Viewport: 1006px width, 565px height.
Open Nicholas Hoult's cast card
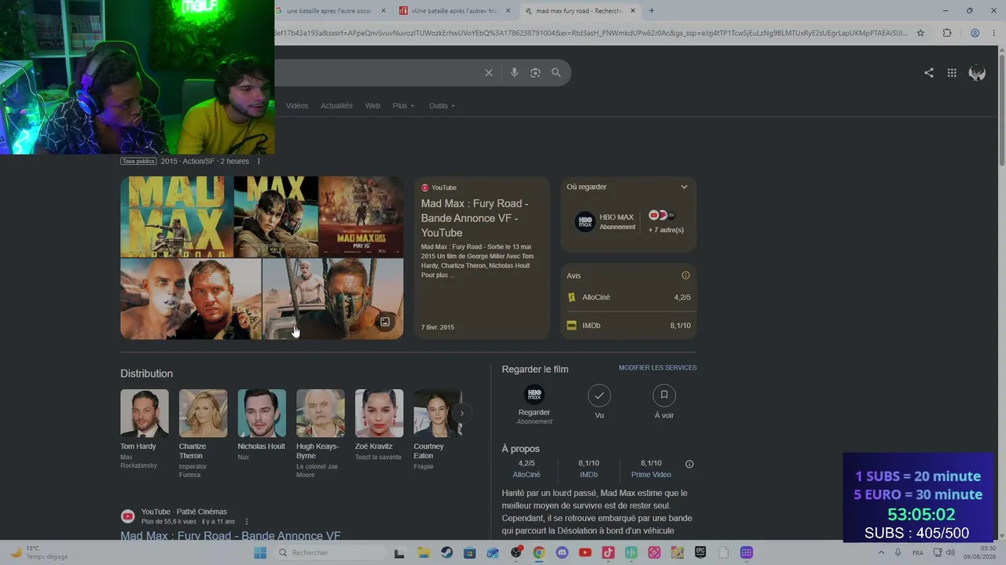point(262,425)
